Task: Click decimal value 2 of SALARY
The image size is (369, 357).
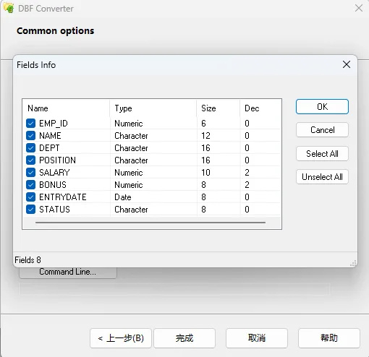Action: [x=247, y=173]
